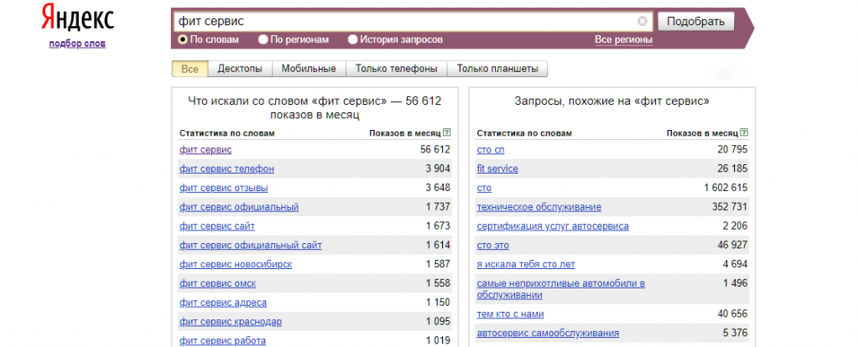Select the '352 731' impressions value
Screen dimensions: 859x347
[730, 207]
